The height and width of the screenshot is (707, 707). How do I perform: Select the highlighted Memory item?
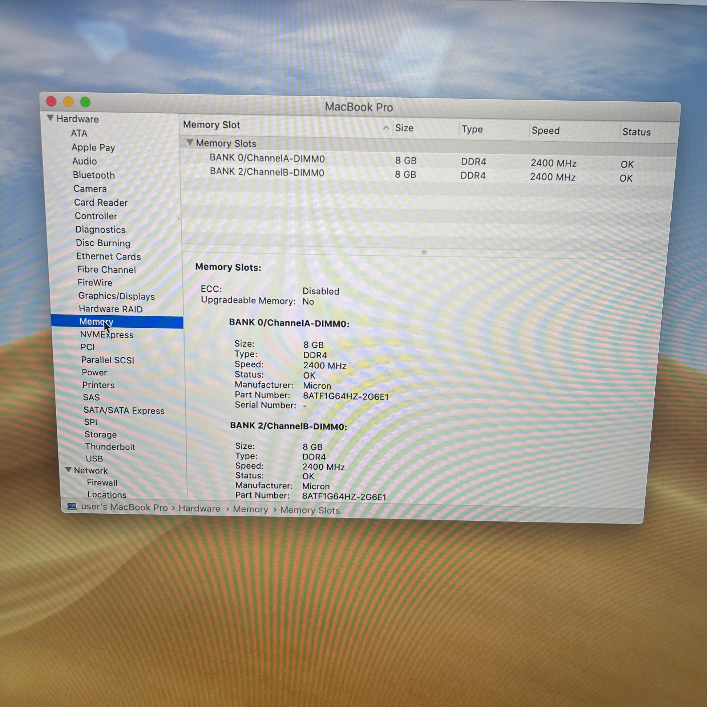117,322
